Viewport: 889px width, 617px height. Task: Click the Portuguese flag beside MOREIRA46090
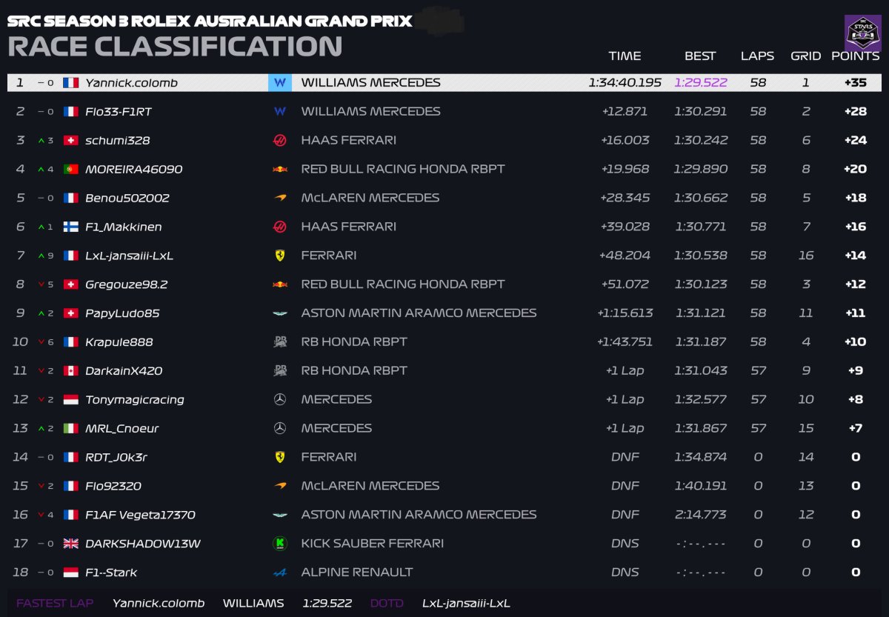point(71,169)
